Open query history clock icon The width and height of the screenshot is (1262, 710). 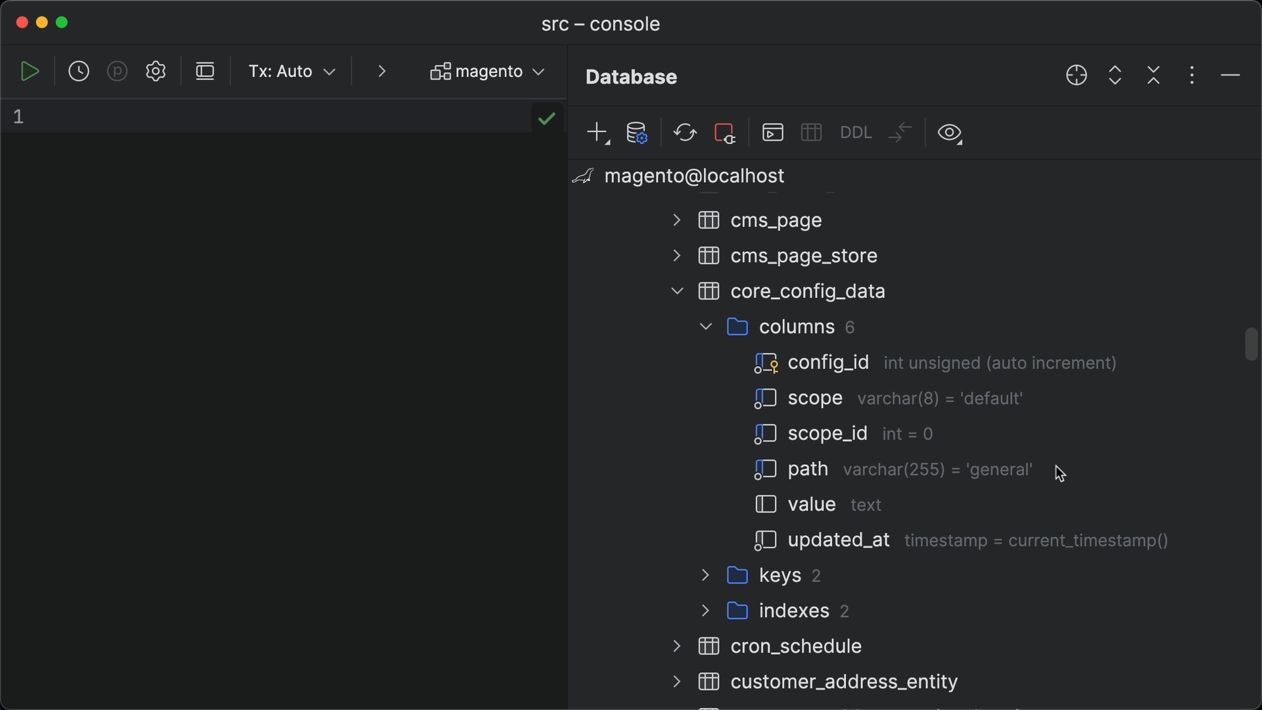(x=79, y=71)
